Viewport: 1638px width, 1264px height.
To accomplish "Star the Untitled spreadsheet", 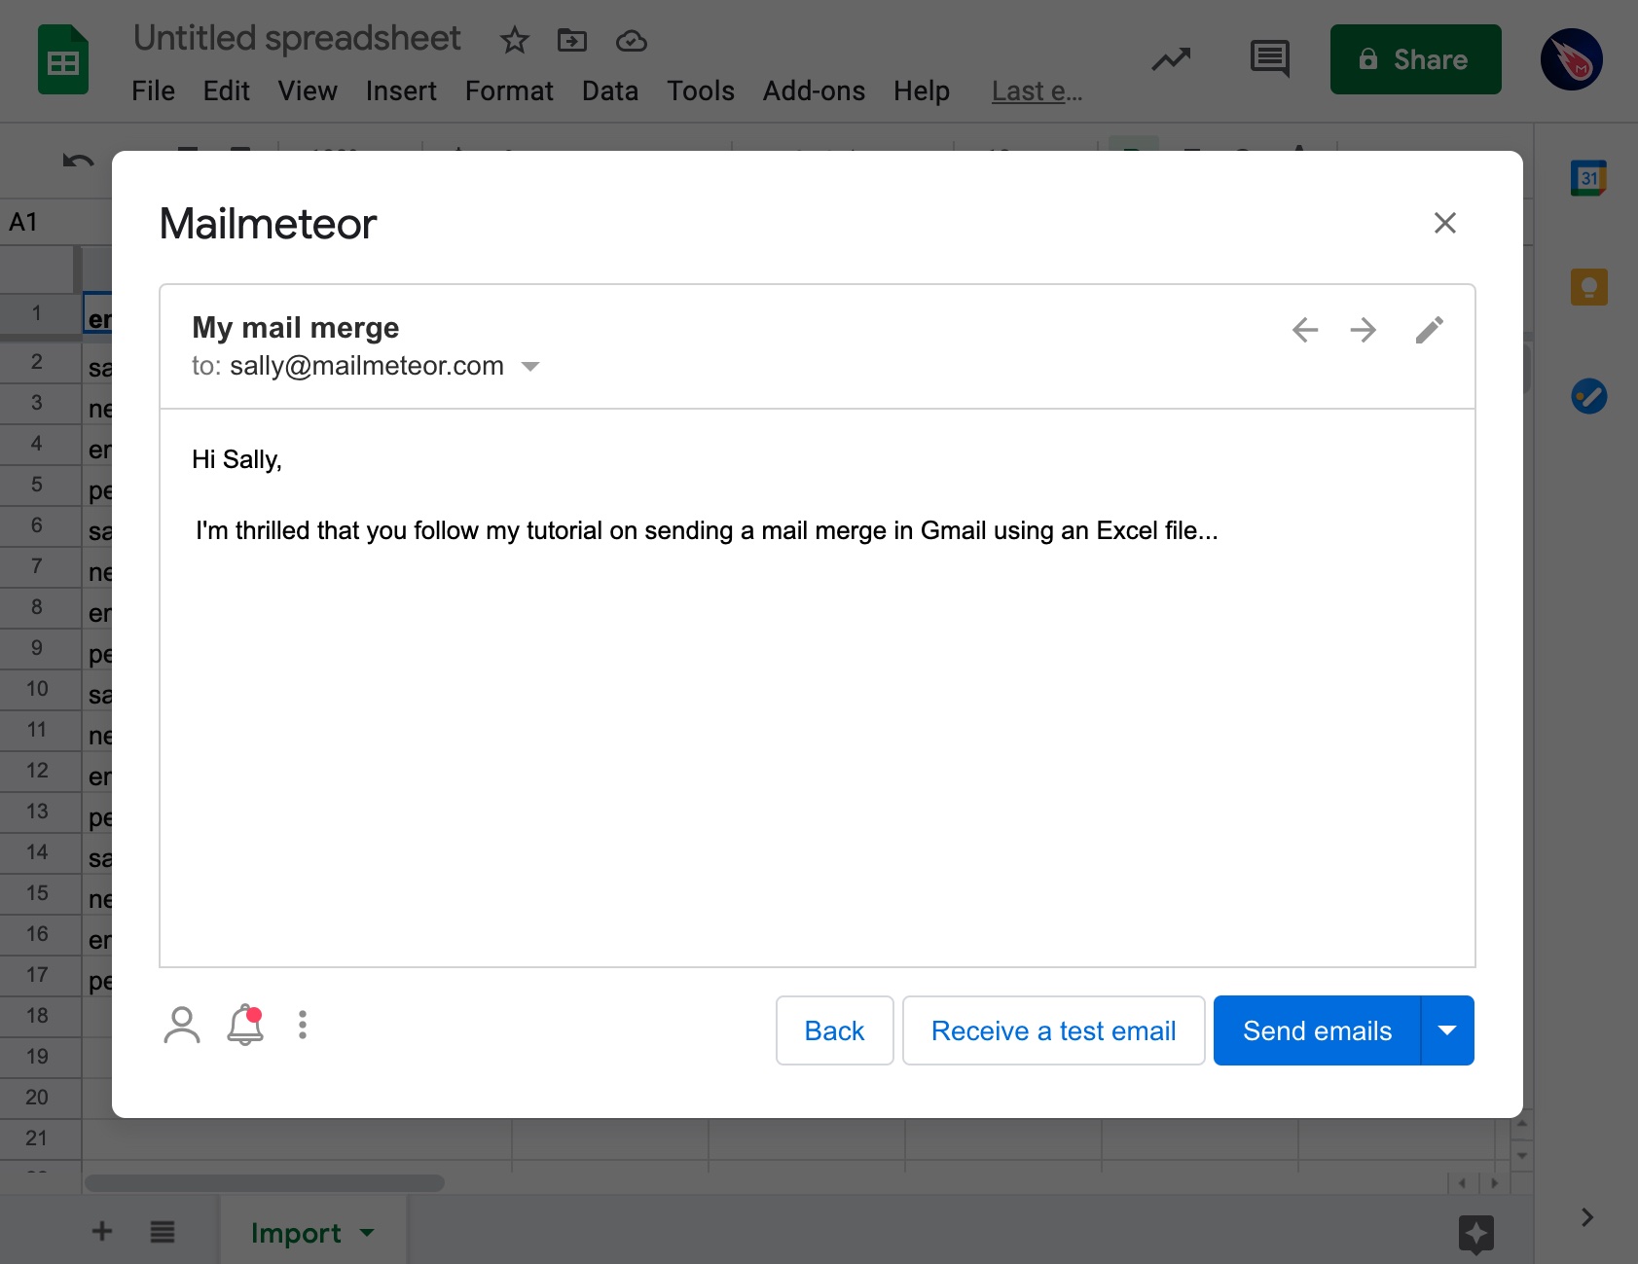I will pyautogui.click(x=514, y=40).
